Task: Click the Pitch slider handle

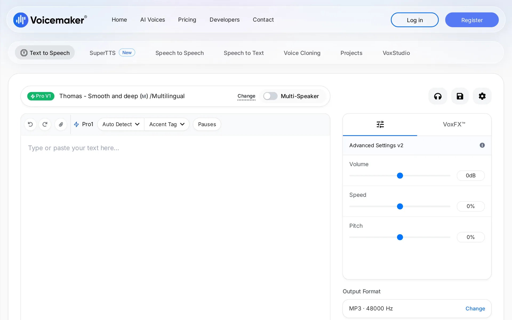Action: 400,237
